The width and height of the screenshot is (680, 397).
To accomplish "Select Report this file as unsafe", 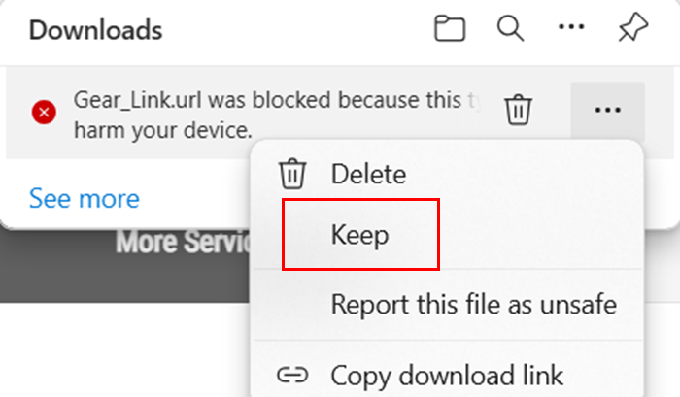I will pos(474,304).
